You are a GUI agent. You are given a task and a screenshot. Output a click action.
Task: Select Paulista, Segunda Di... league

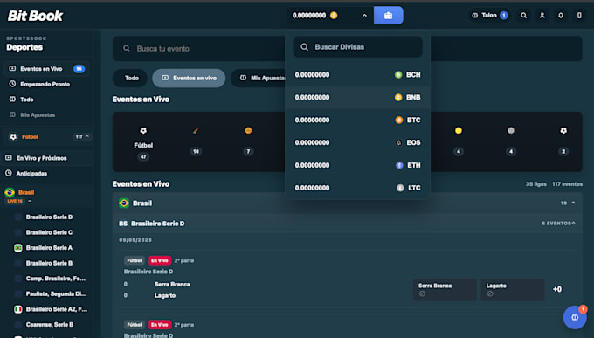pos(56,293)
